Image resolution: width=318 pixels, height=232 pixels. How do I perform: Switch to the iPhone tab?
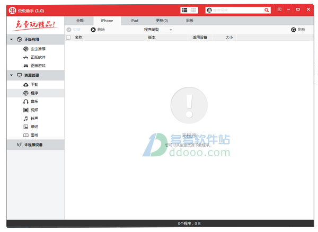coord(107,21)
